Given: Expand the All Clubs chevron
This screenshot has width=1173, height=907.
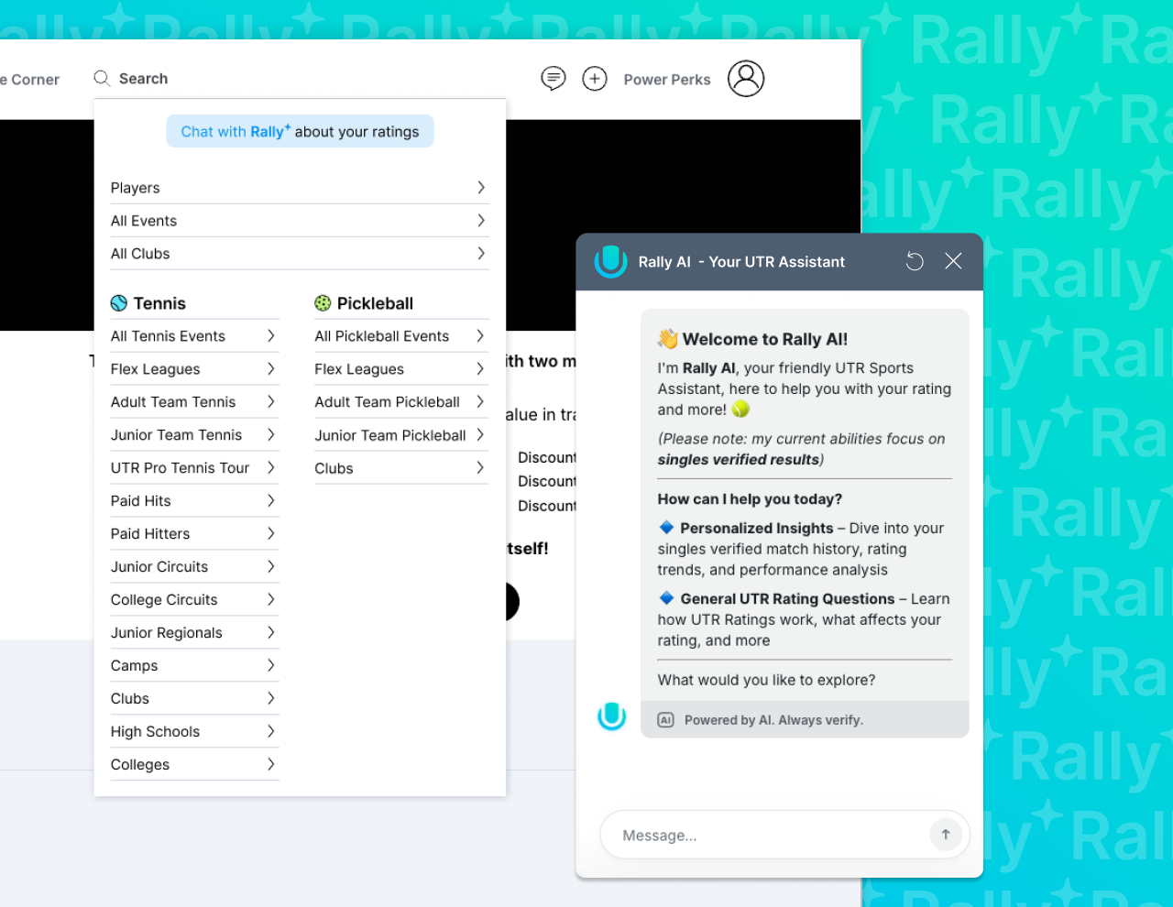Looking at the screenshot, I should pyautogui.click(x=481, y=254).
